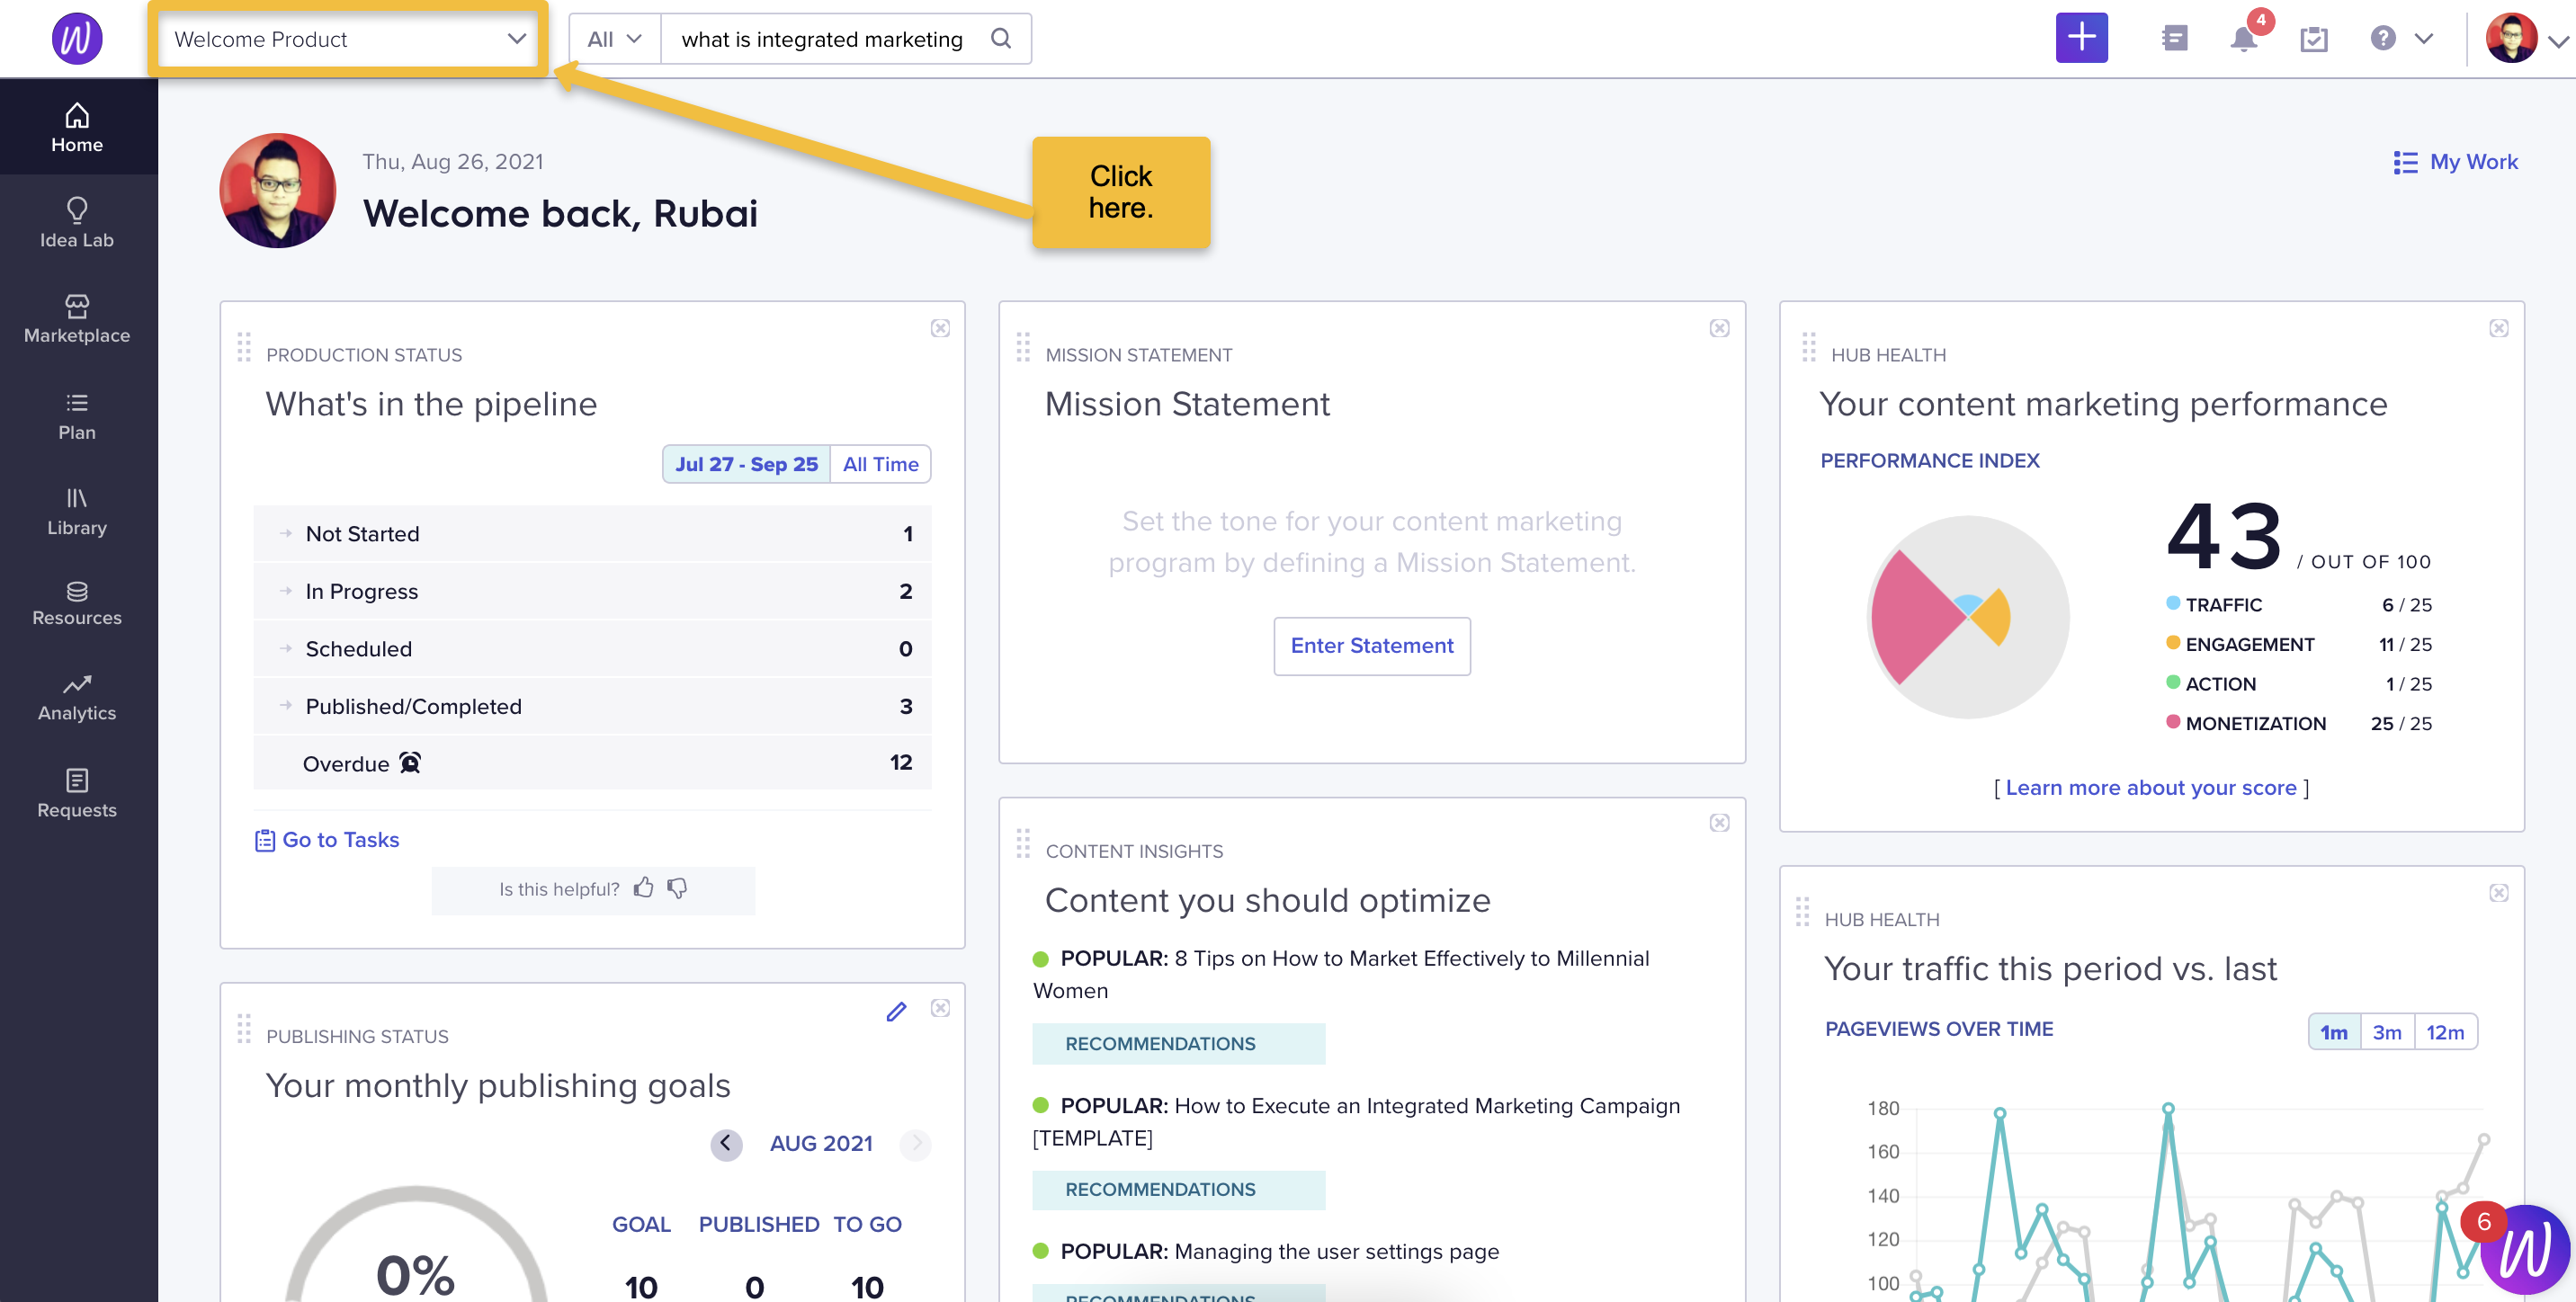The width and height of the screenshot is (2576, 1302).
Task: Go to the next month after AUG 2021
Action: pos(915,1143)
